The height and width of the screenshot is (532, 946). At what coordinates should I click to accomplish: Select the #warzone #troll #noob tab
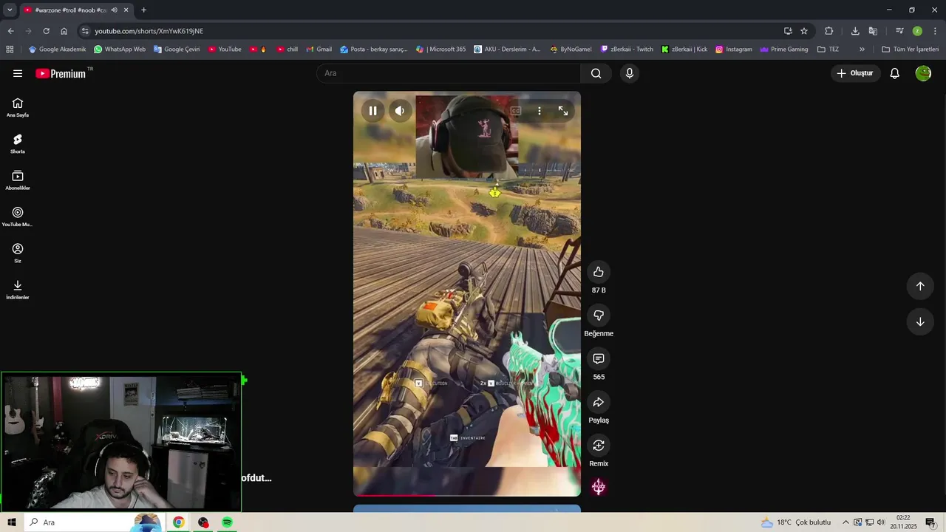71,10
